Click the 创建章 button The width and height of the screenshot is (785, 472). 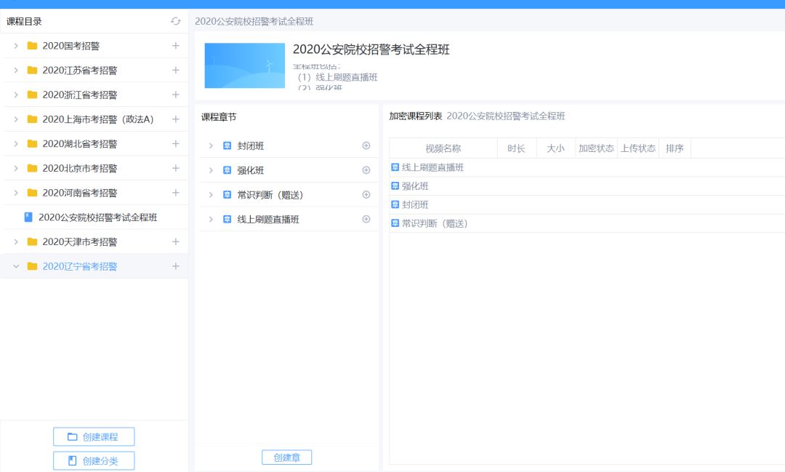point(286,457)
